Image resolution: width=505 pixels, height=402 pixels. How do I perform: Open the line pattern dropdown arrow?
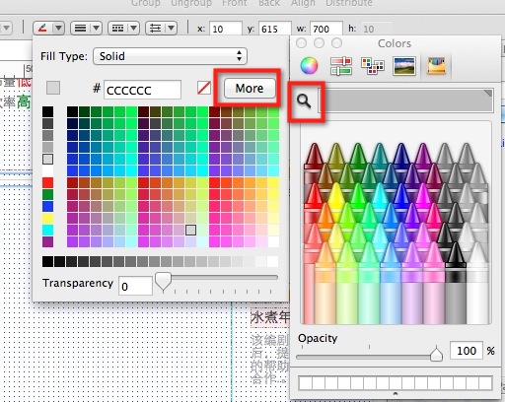(133, 29)
